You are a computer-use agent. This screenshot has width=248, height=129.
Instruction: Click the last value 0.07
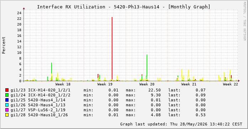[201, 90]
